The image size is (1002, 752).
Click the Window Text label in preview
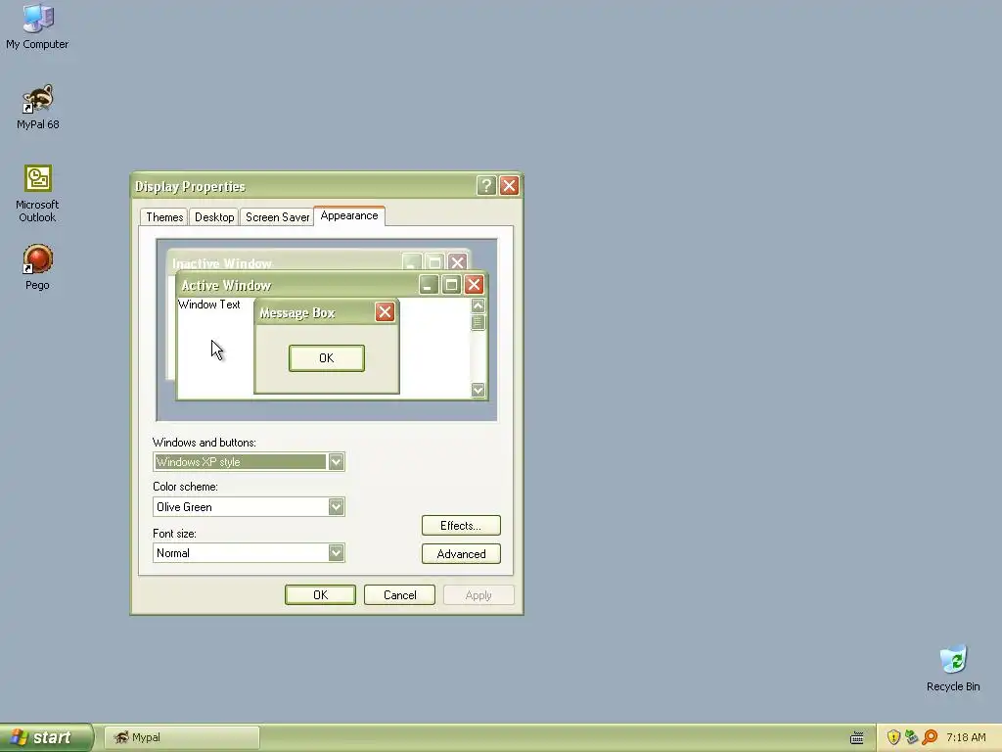coord(209,305)
